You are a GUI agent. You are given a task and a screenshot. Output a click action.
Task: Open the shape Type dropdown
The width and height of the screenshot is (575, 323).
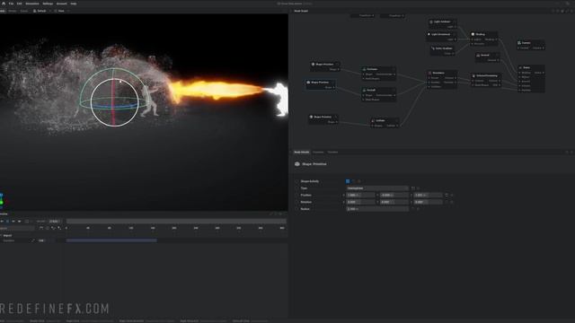(377, 188)
